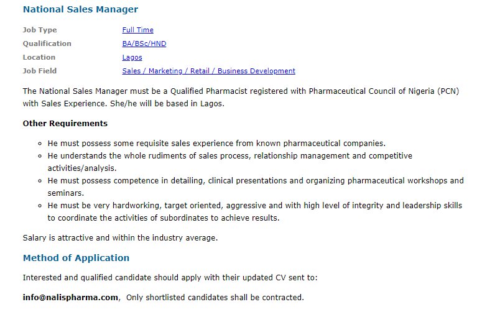This screenshot has height=312, width=477.
Task: Click the salary is attractive sentence
Action: point(120,238)
